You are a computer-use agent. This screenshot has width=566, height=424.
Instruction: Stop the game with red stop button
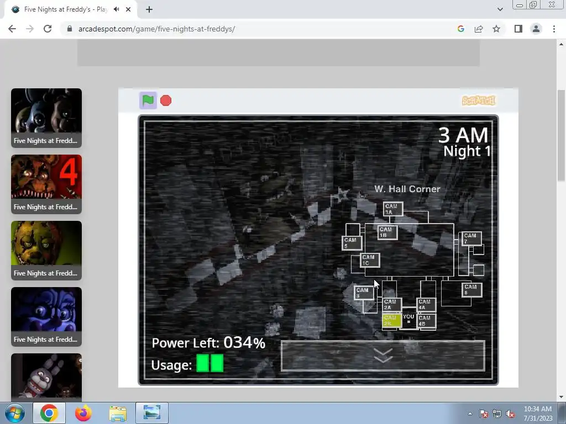pos(166,100)
